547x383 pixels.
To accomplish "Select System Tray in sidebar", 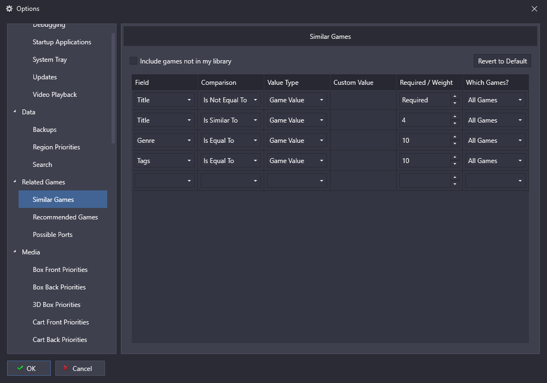I will (x=50, y=60).
